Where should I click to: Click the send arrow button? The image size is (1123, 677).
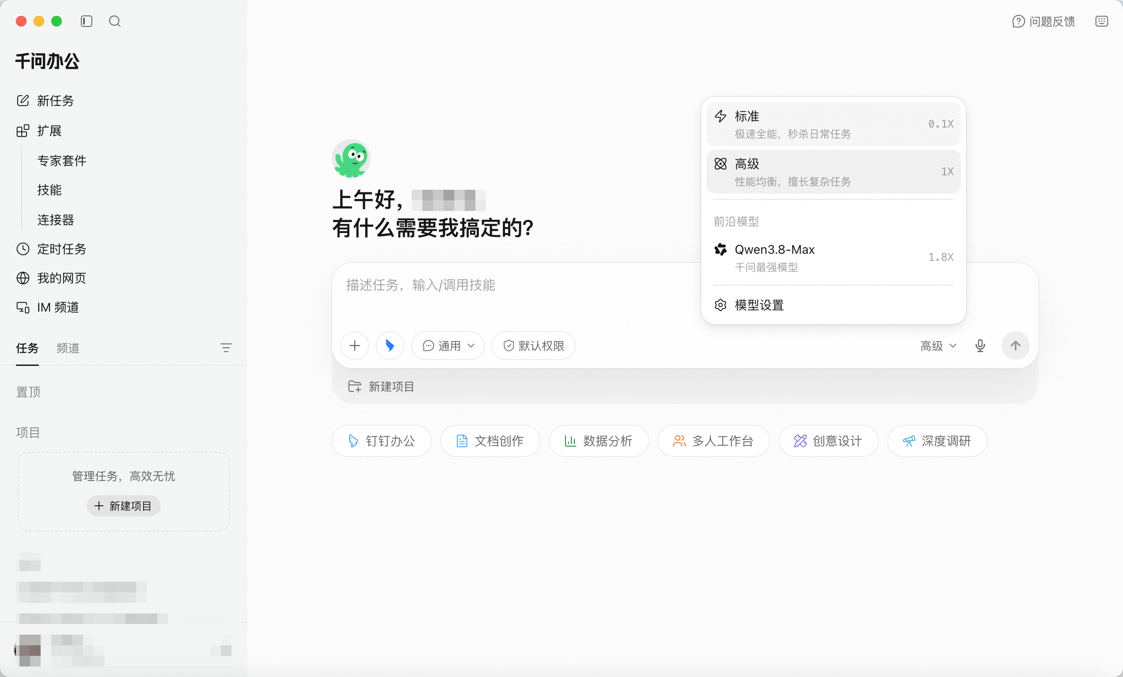[1016, 346]
